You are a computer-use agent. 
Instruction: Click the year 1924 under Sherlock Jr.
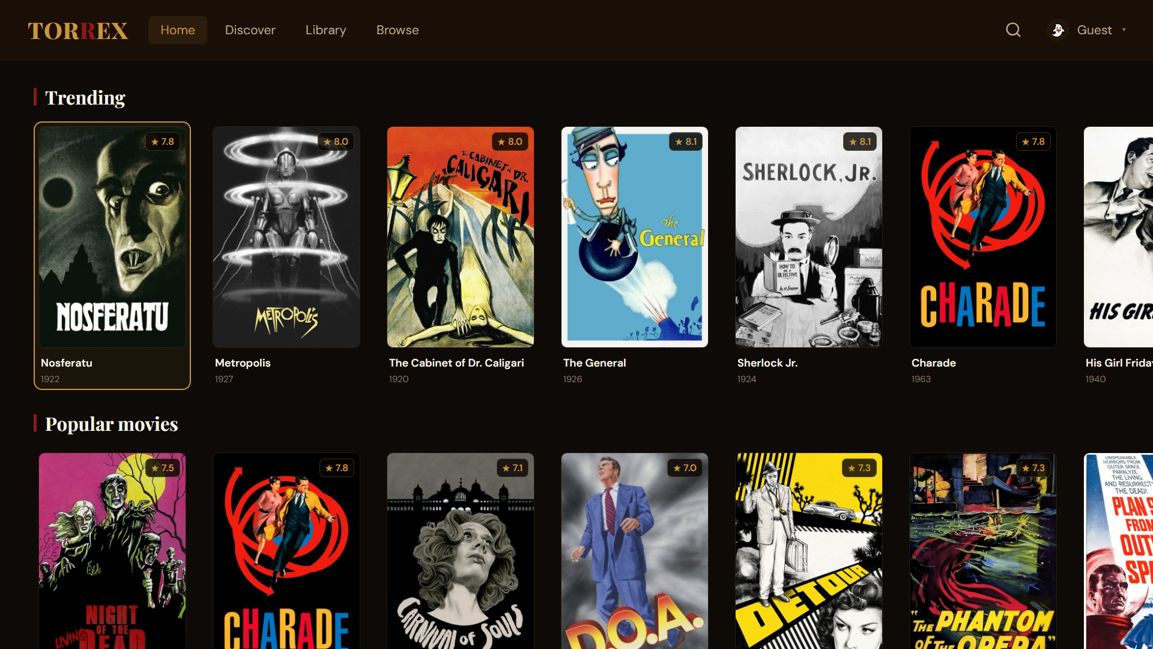pos(747,379)
